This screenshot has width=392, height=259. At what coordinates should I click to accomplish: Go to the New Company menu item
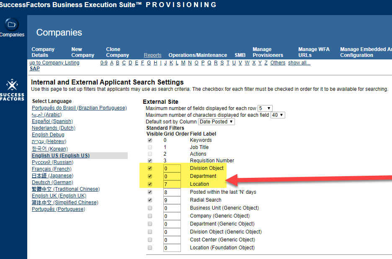point(83,52)
